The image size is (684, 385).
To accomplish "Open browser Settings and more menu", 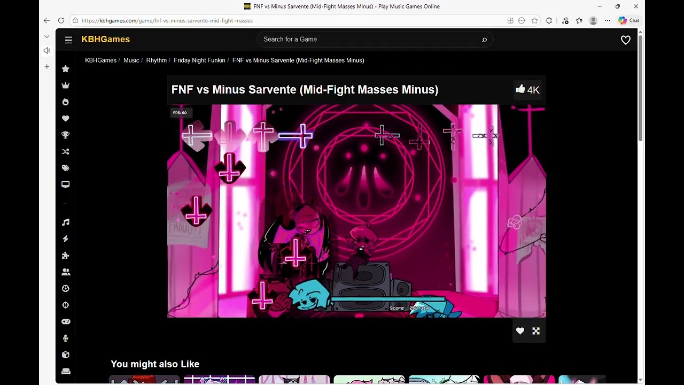I will (x=608, y=20).
